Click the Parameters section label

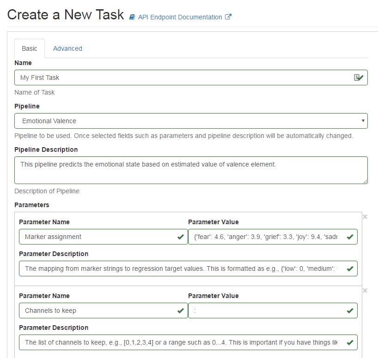32,205
